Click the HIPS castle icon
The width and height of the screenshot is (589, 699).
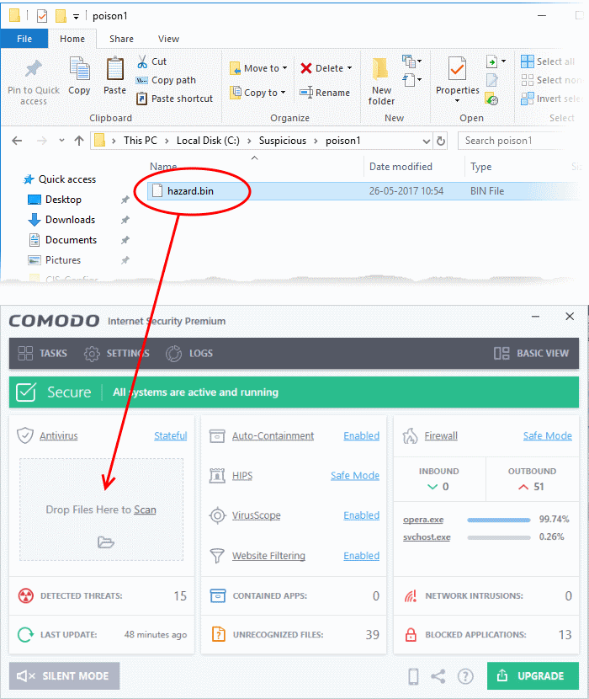pyautogui.click(x=217, y=476)
